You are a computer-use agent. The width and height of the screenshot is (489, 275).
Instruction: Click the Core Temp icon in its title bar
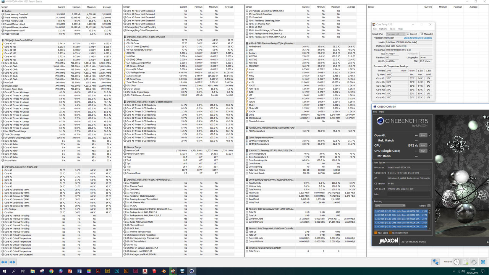coord(374,24)
